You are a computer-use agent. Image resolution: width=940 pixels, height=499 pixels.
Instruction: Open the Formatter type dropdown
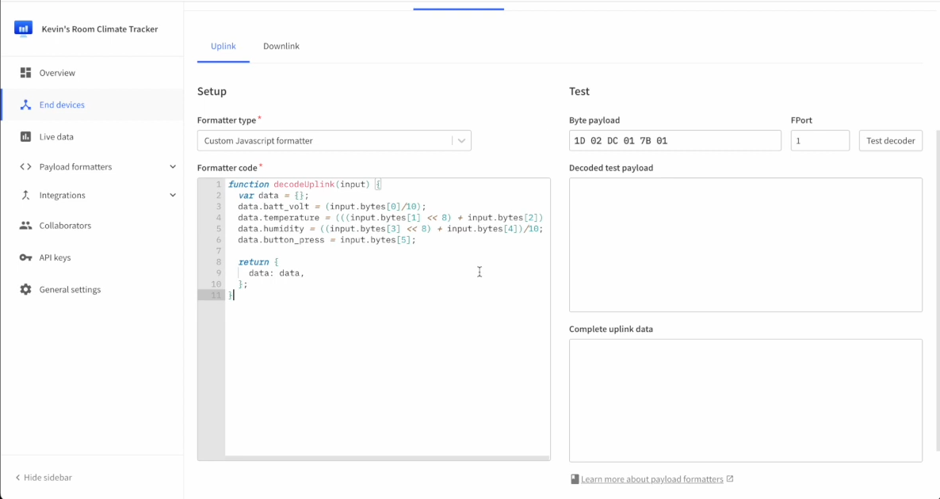tap(334, 141)
